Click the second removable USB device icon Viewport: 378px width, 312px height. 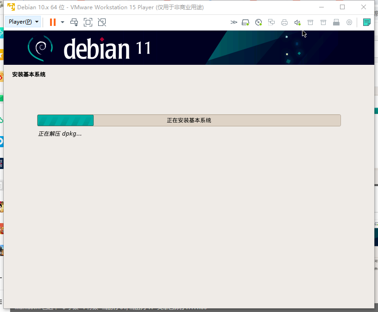point(323,22)
